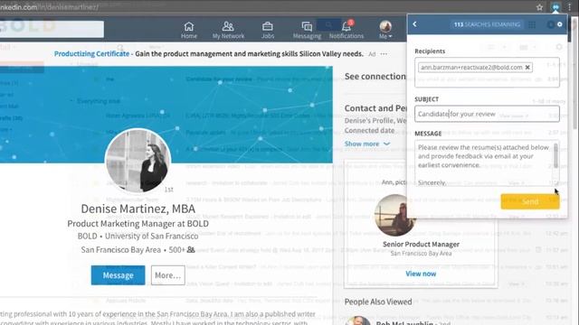The width and height of the screenshot is (579, 325).
Task: Open Productizing Certificate ad link
Action: [91, 54]
